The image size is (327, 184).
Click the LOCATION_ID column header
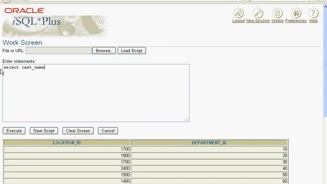pyautogui.click(x=67, y=143)
